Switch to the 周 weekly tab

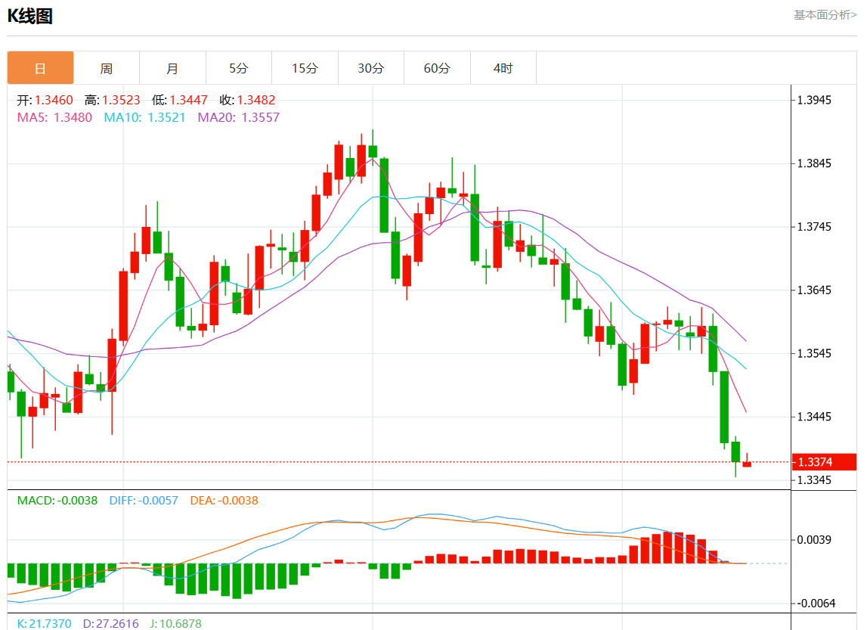click(x=107, y=68)
